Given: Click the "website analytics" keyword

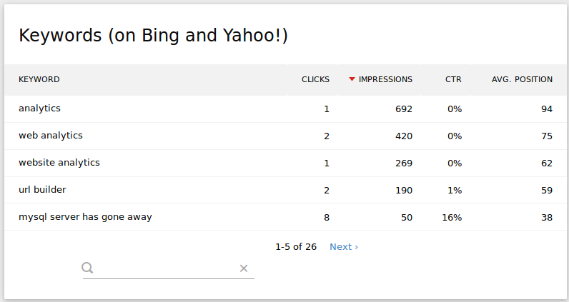Looking at the screenshot, I should pyautogui.click(x=59, y=163).
